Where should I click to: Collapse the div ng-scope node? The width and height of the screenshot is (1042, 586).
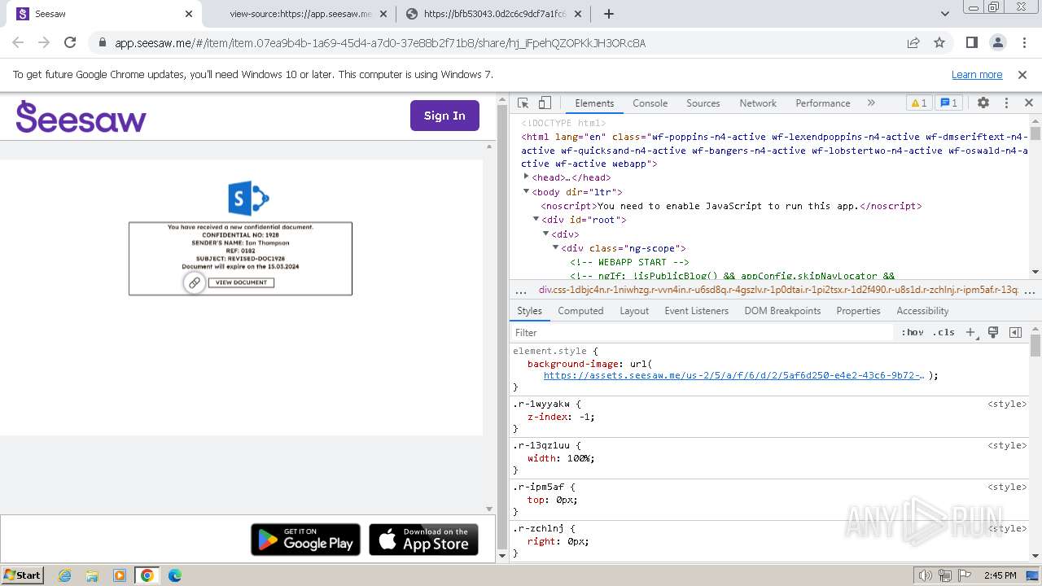click(x=556, y=247)
